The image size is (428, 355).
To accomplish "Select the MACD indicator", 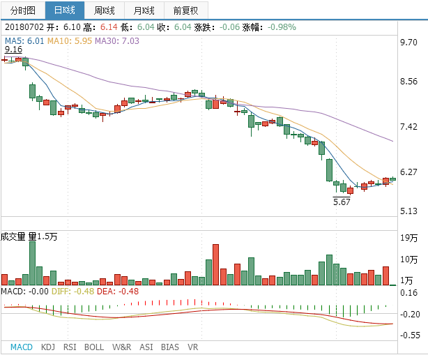I will pos(22,347).
